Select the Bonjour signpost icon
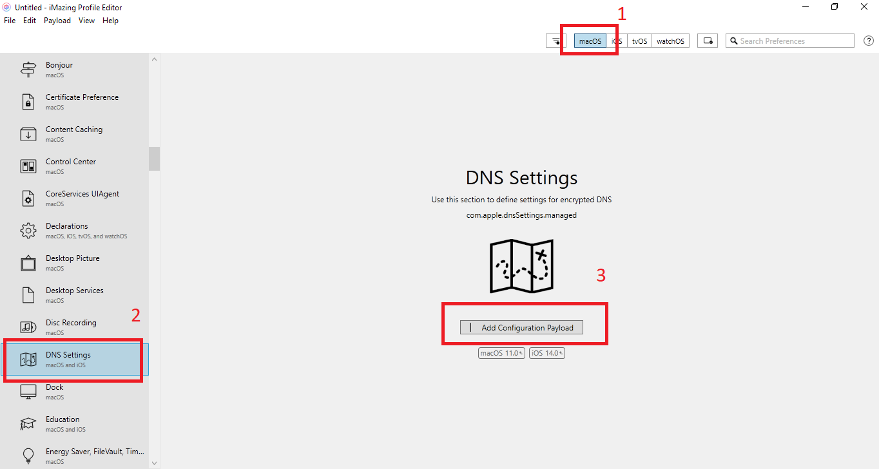Viewport: 879px width, 469px height. 28,70
